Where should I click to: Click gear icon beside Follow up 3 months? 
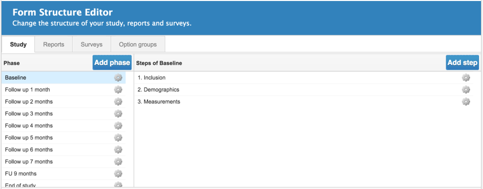point(118,114)
